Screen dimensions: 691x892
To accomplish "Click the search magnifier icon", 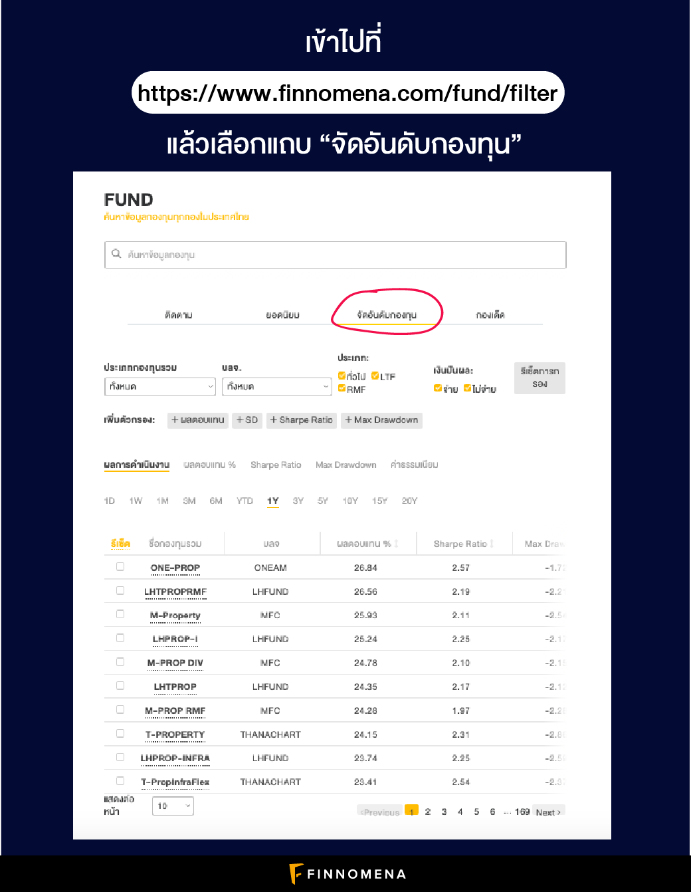I will (116, 254).
